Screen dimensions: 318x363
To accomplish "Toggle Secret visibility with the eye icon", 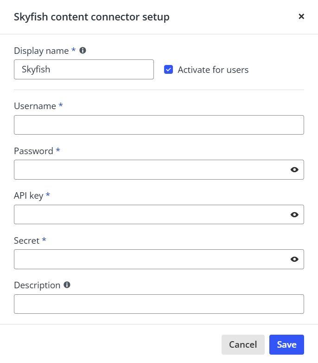I will click(x=294, y=259).
